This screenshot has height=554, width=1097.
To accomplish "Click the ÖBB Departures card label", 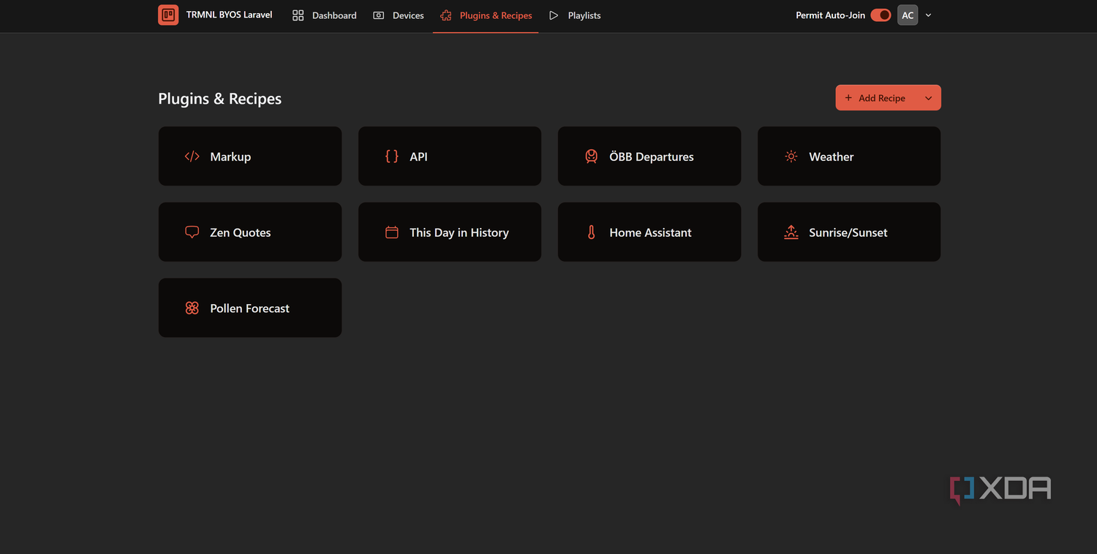I will tap(652, 156).
